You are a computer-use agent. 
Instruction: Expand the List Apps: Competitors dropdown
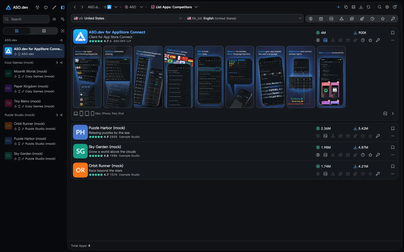pos(196,7)
